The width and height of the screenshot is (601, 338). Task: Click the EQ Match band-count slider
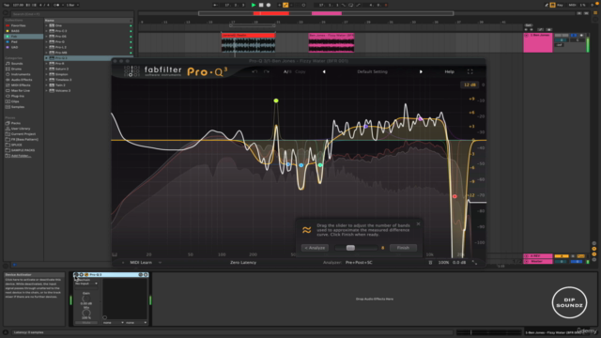(356, 248)
